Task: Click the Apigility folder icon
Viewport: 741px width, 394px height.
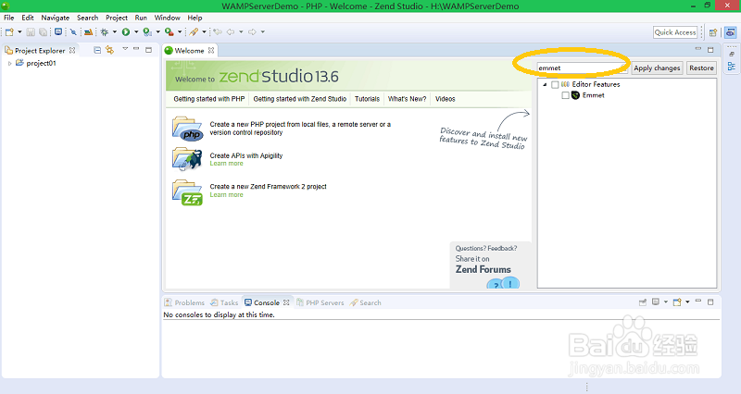Action: (187, 159)
